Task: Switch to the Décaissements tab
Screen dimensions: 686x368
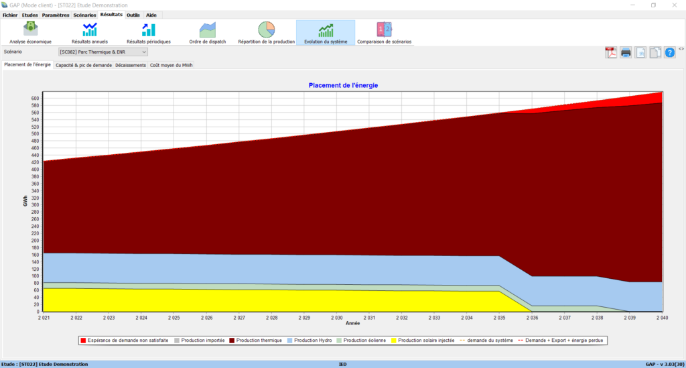Action: tap(130, 65)
